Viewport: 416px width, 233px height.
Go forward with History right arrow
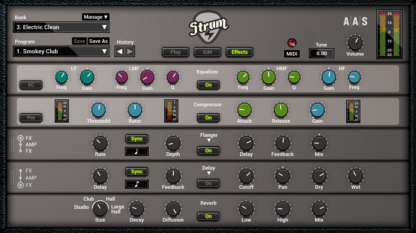click(130, 52)
